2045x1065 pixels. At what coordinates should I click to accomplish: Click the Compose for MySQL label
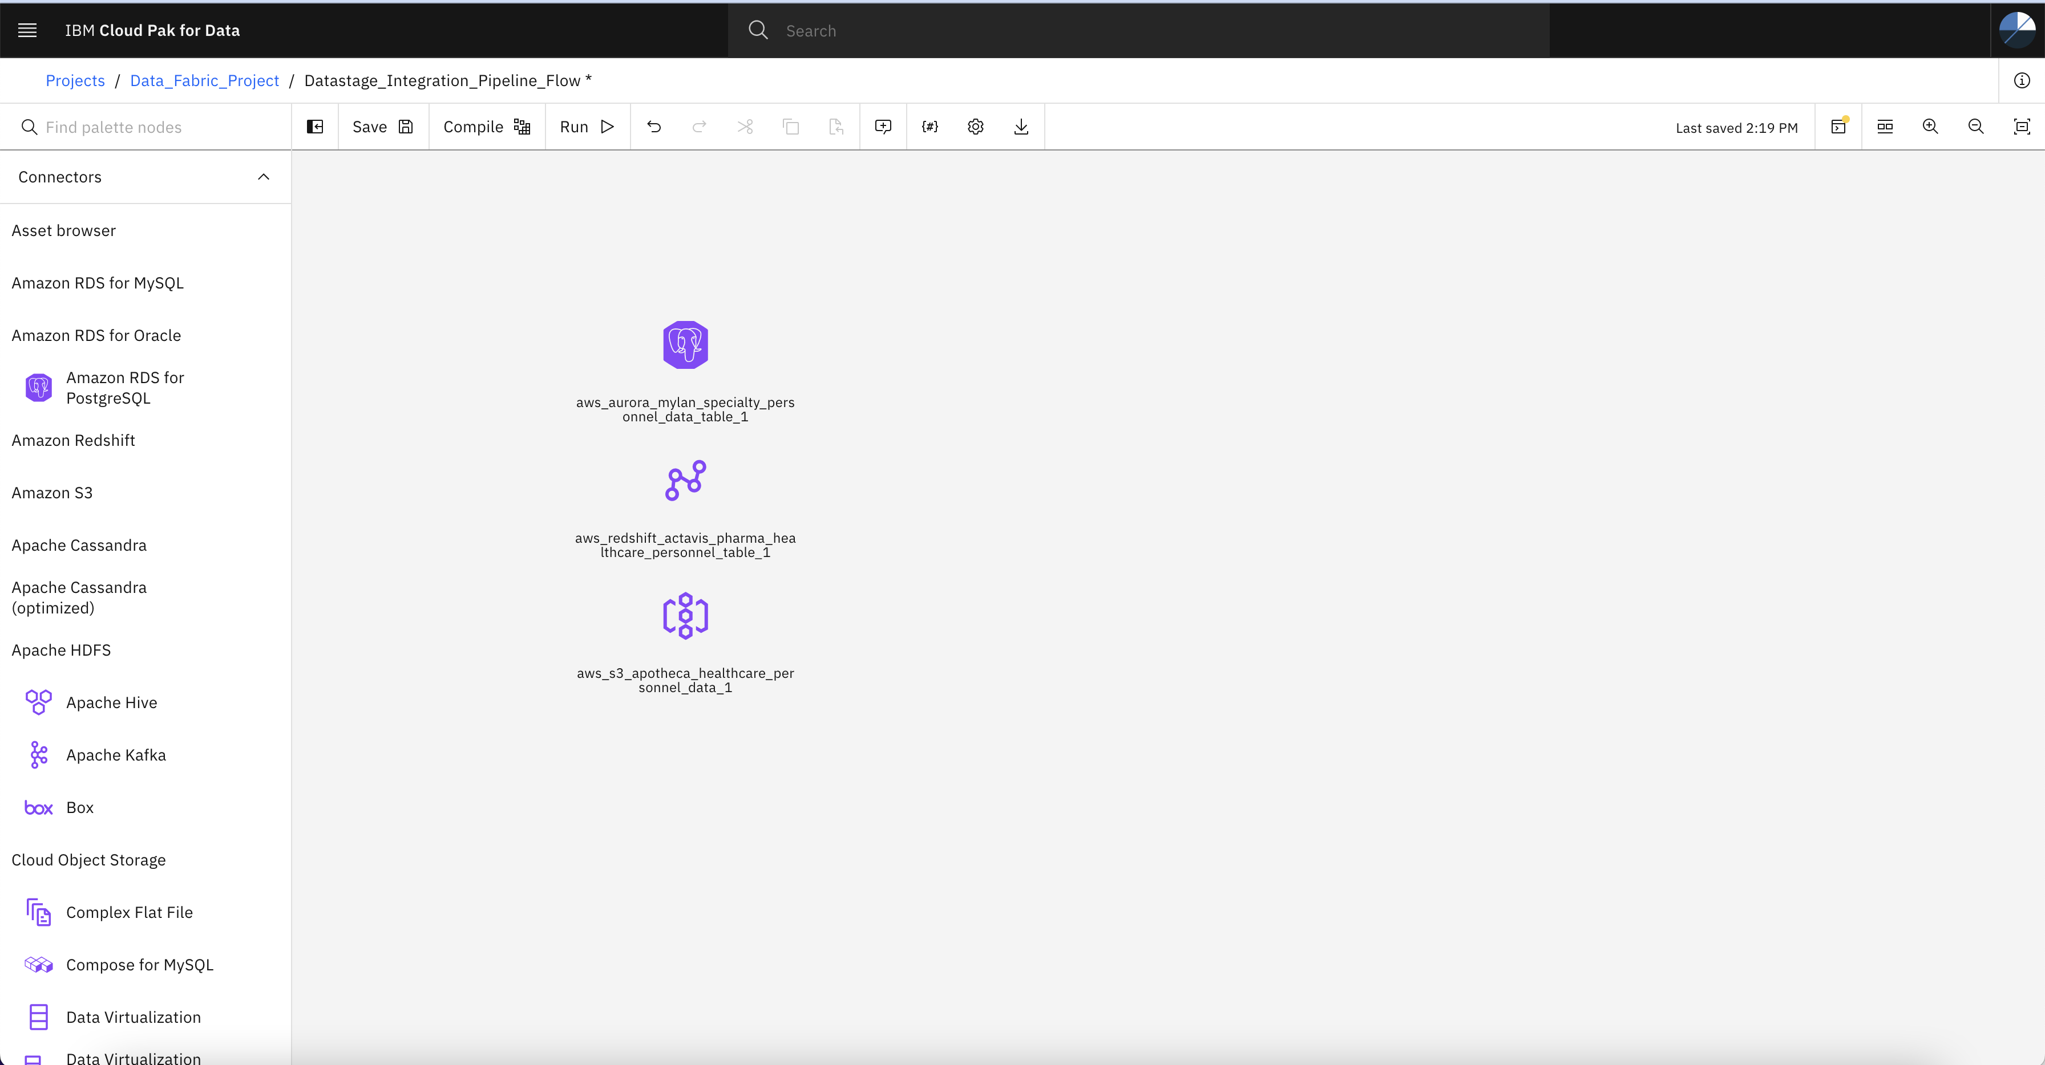coord(140,964)
